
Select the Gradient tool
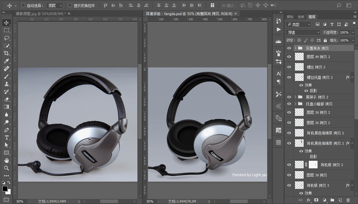(x=6, y=107)
